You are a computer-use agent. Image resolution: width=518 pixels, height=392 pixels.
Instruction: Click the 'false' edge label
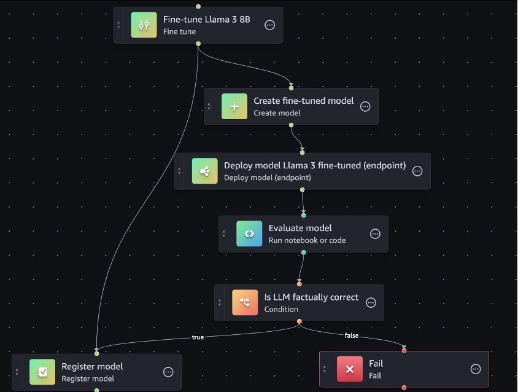pos(352,335)
